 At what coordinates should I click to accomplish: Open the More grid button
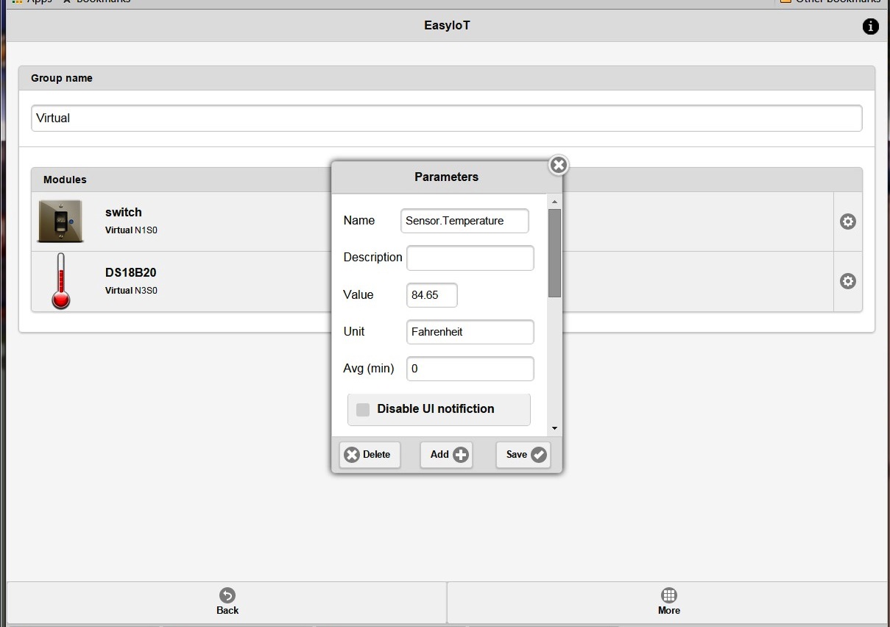(x=668, y=603)
